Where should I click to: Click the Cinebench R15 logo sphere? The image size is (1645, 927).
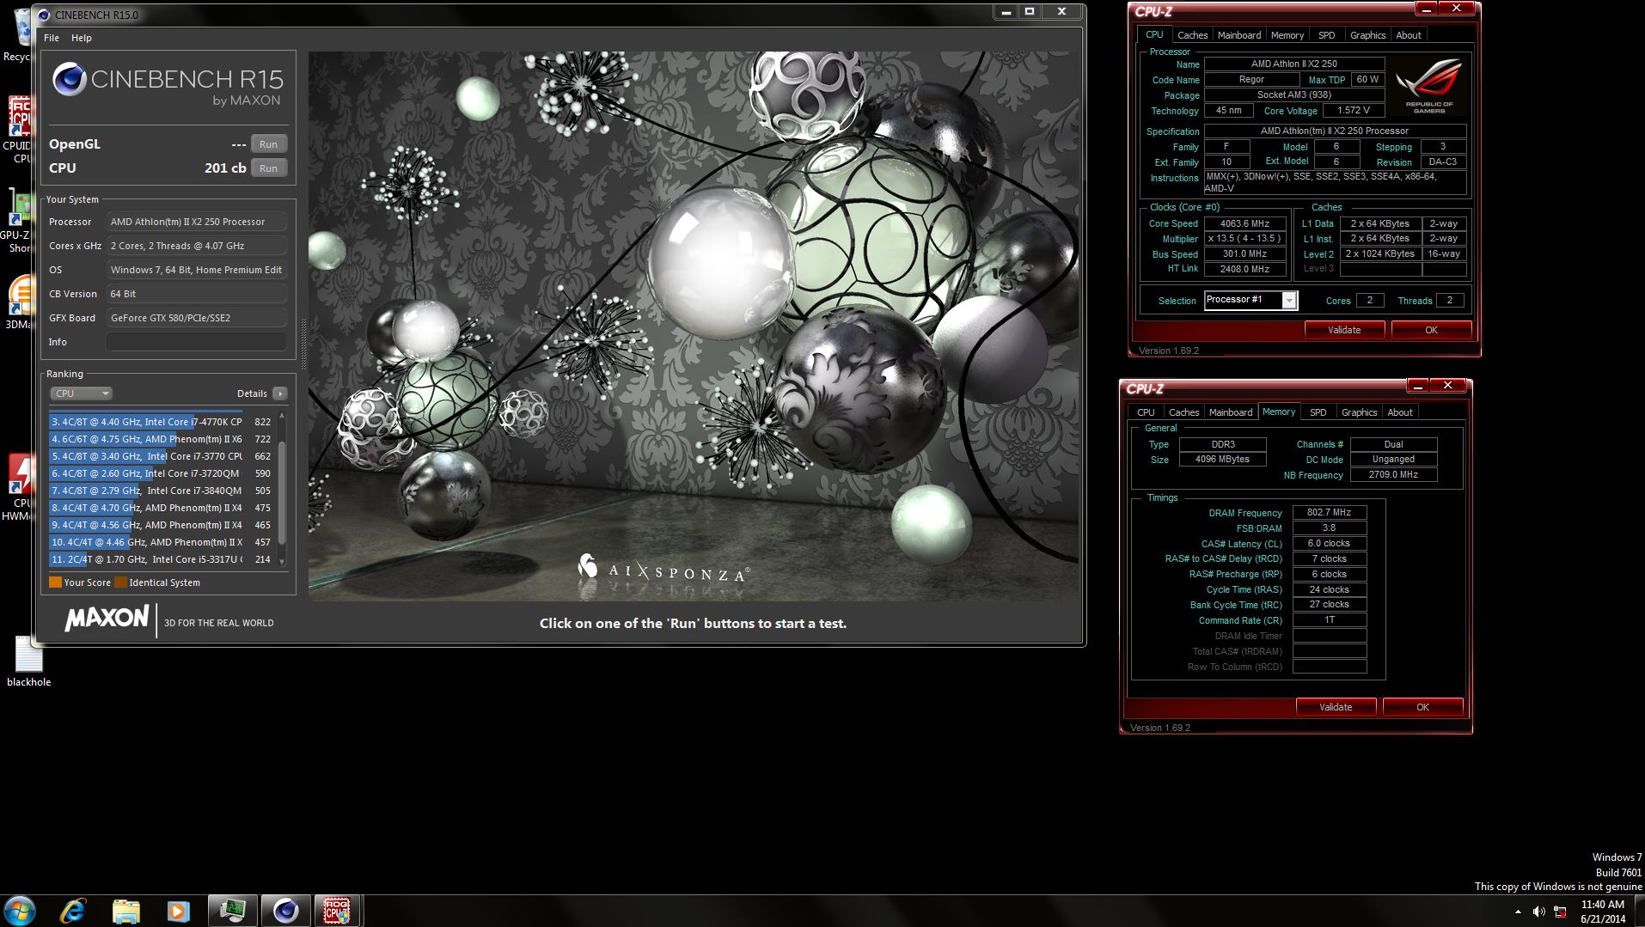tap(70, 79)
